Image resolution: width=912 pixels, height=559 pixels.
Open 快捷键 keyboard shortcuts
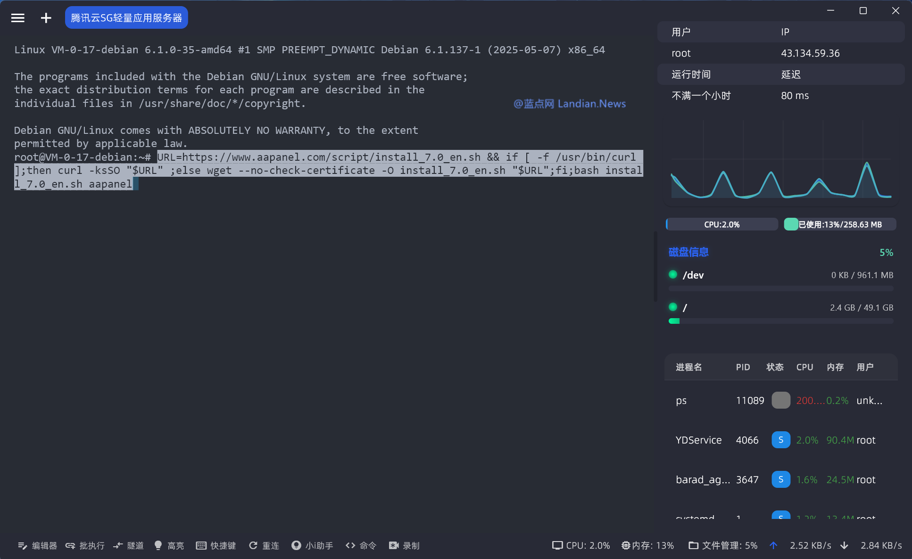pos(216,545)
